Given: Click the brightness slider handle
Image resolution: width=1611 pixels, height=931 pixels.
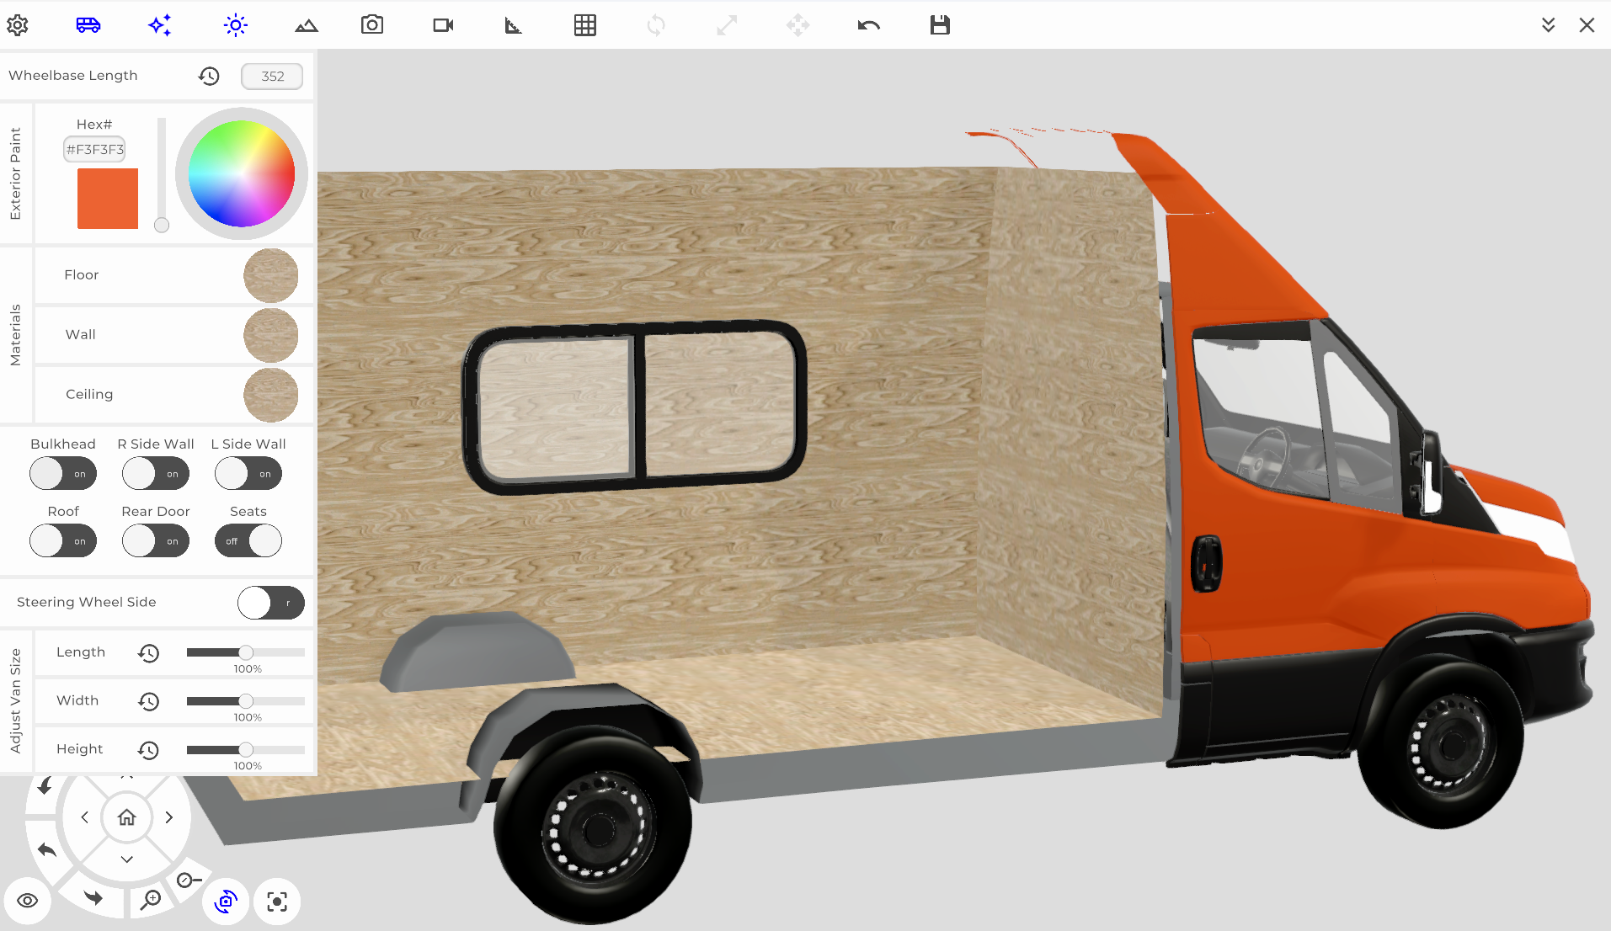Looking at the screenshot, I should [x=162, y=225].
